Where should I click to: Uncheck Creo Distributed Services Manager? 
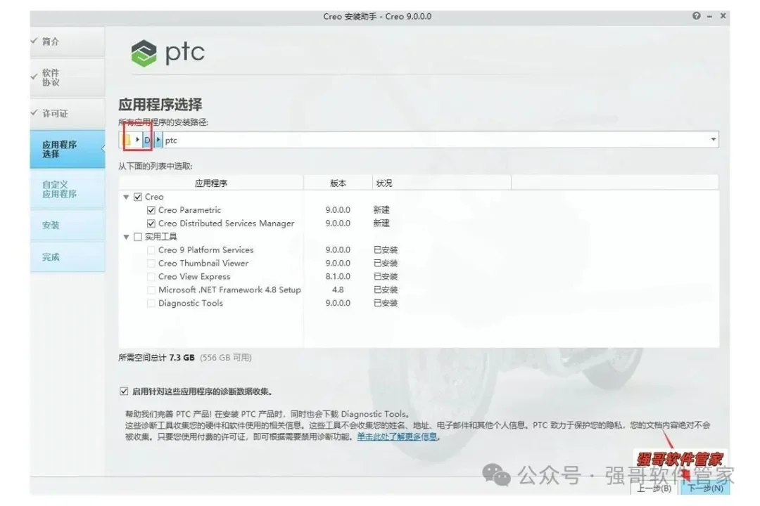click(151, 223)
